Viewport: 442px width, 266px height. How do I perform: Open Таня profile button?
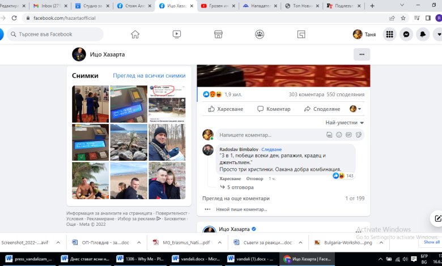(x=364, y=35)
